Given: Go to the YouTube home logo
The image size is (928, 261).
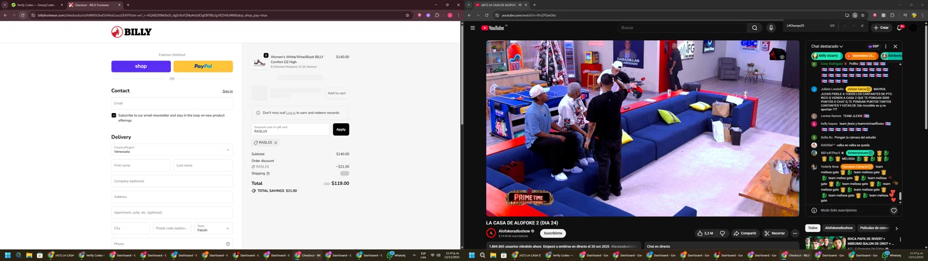Looking at the screenshot, I should point(494,28).
